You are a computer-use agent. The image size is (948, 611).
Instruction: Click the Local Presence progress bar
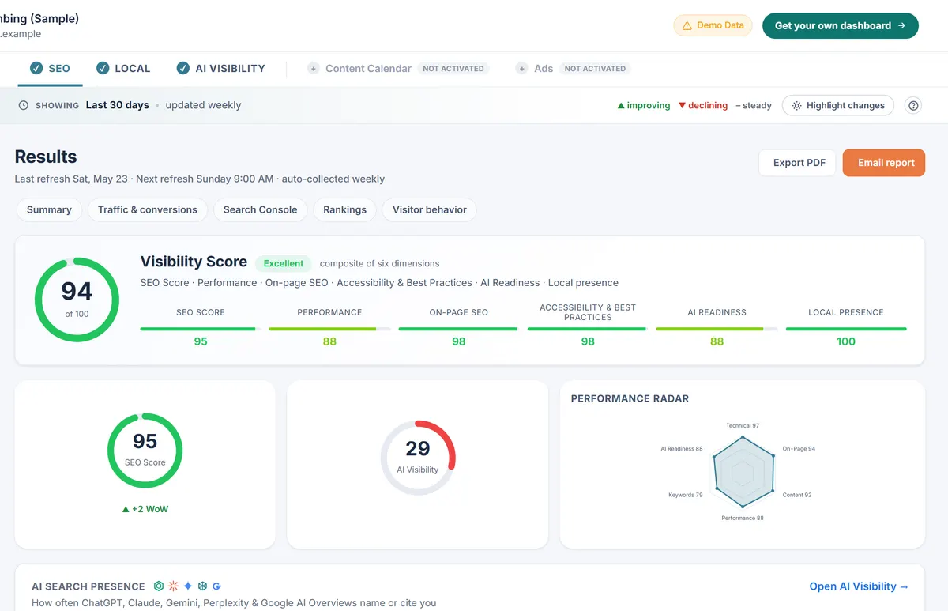pos(846,329)
